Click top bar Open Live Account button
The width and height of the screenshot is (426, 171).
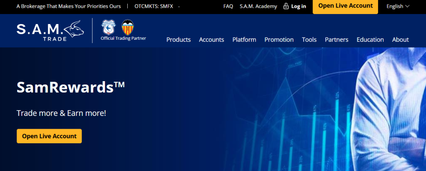[x=345, y=6]
